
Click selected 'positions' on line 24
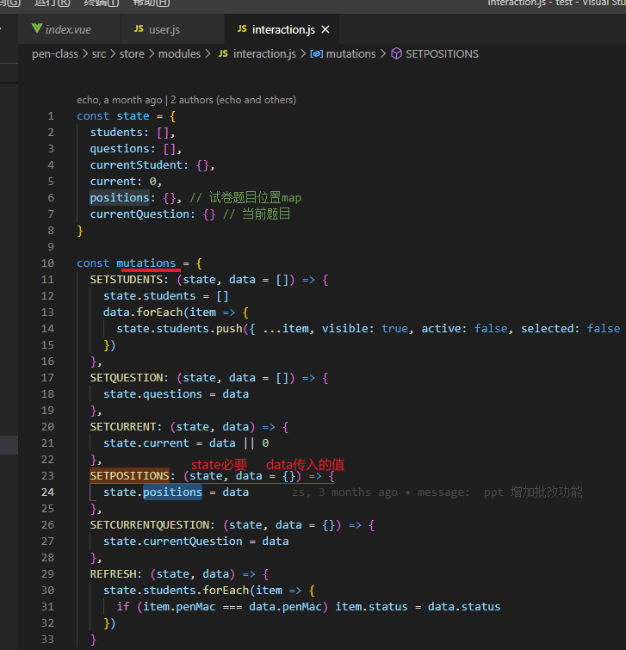(172, 492)
